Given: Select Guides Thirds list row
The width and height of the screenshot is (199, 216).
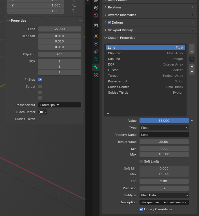Looking at the screenshot, I should 145,93.
